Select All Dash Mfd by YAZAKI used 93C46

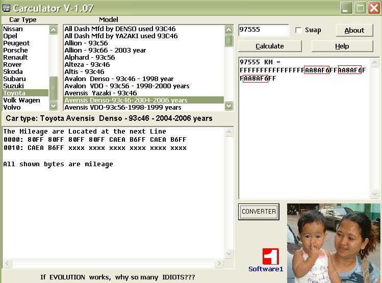pos(144,36)
